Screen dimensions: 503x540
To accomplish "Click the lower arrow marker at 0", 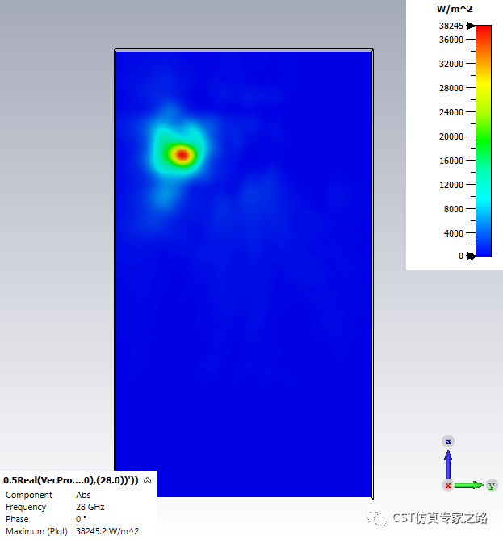I will 471,256.
